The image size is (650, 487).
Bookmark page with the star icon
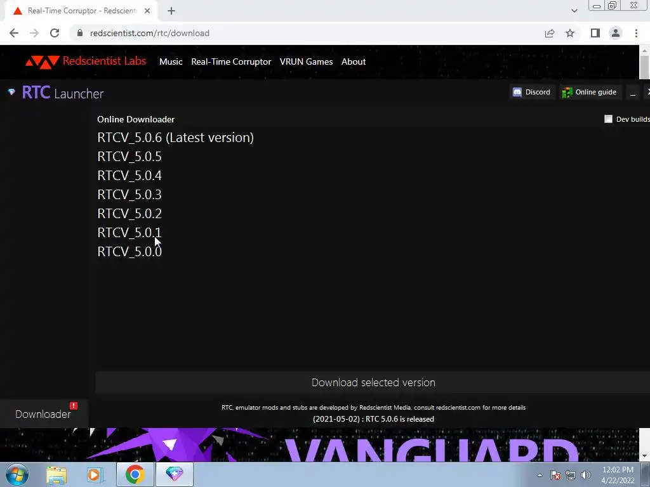click(570, 33)
